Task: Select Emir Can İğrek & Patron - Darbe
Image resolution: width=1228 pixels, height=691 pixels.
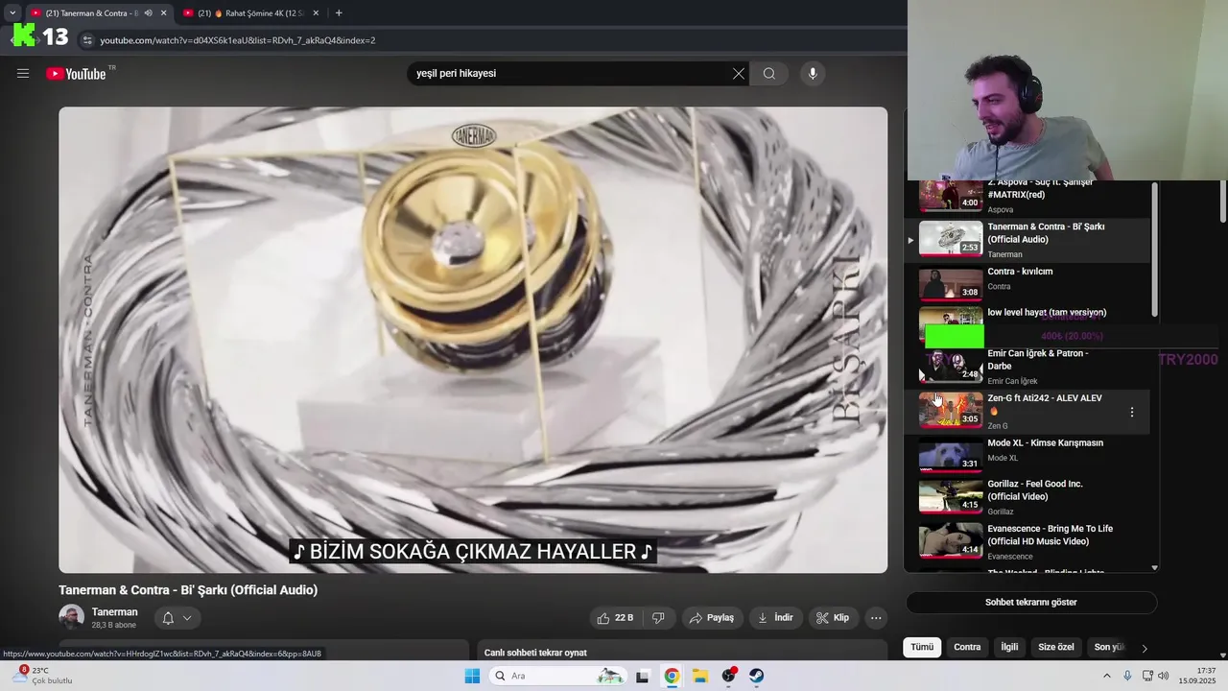Action: pos(1028,367)
